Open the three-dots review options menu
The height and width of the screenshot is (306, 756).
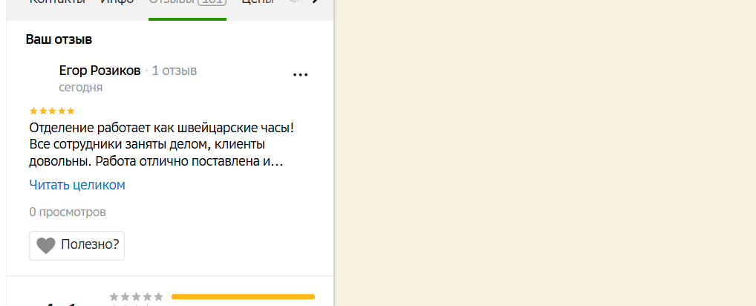(x=300, y=75)
